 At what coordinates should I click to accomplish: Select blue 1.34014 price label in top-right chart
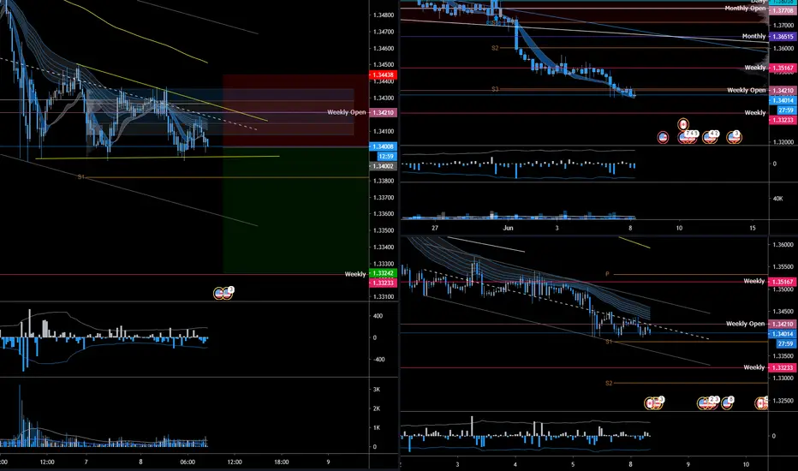pyautogui.click(x=783, y=100)
